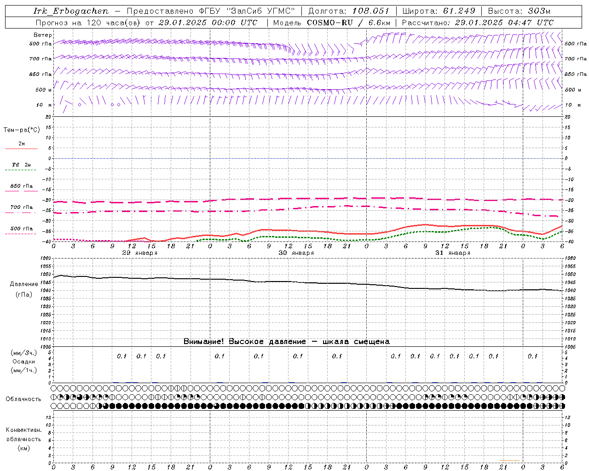Click the 'Конвективн.' convective cloud label
589x471 pixels.
24,430
